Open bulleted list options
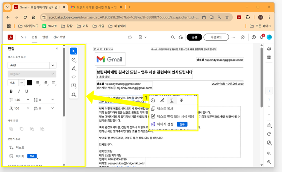This screenshot has height=172, width=282. pyautogui.click(x=38, y=83)
